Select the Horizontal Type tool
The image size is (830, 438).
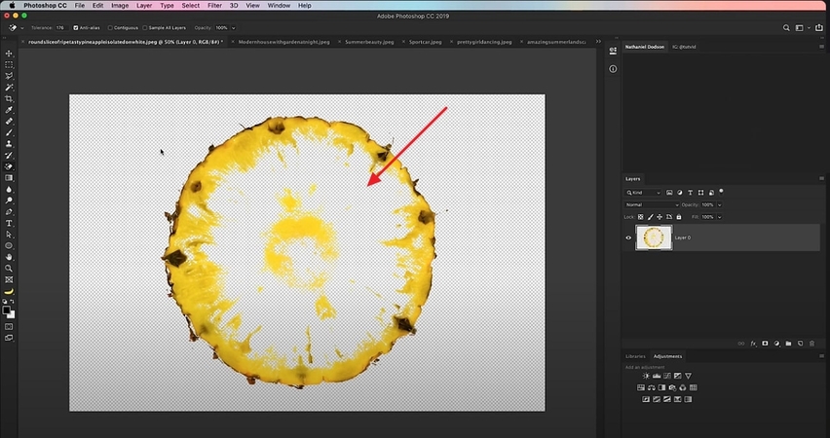[x=9, y=223]
